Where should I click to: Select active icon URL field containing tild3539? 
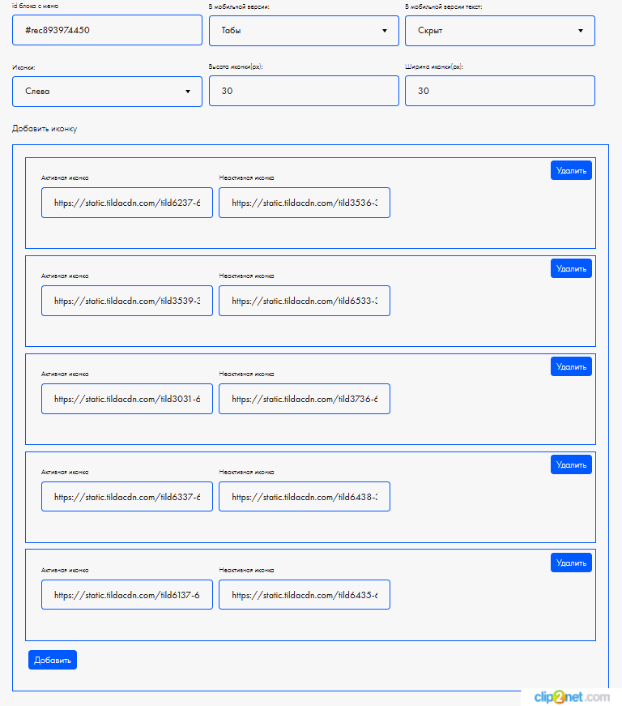[127, 301]
